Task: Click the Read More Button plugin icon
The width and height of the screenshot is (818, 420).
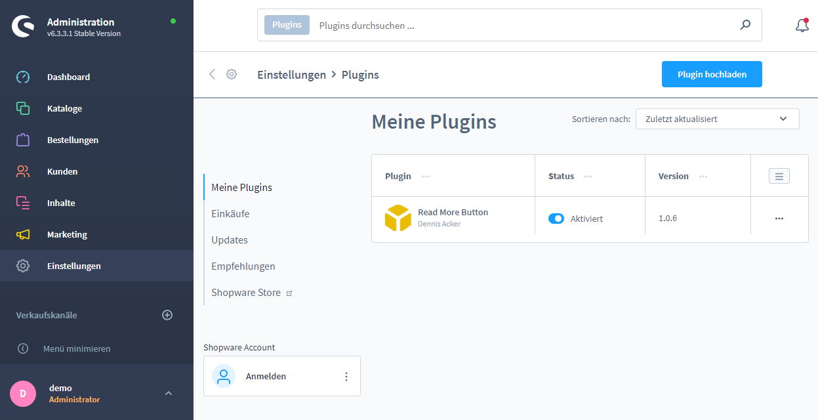Action: (x=398, y=218)
